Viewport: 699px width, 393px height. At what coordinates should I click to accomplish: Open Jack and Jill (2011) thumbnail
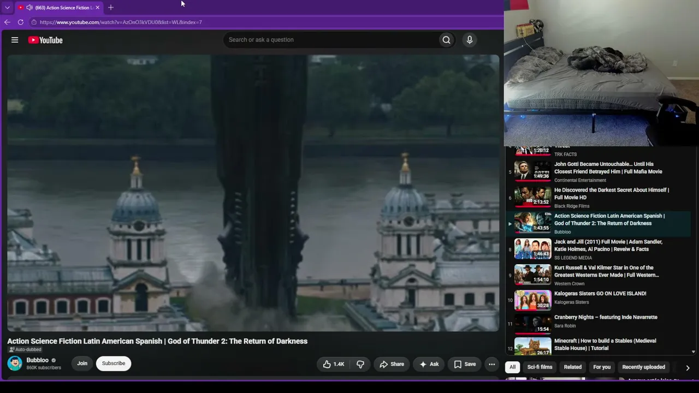pyautogui.click(x=532, y=248)
